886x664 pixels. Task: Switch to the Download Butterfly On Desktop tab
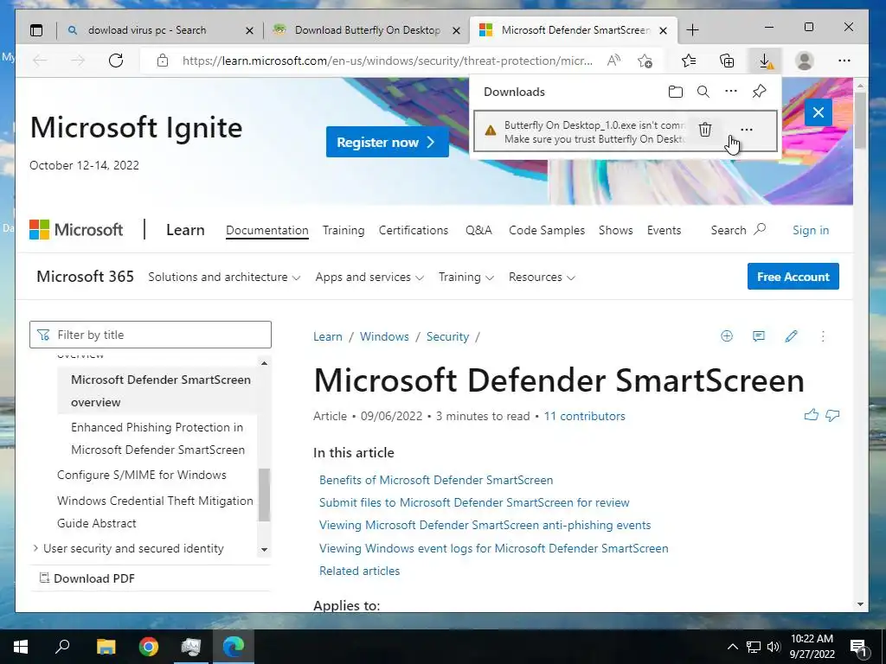[x=367, y=30]
